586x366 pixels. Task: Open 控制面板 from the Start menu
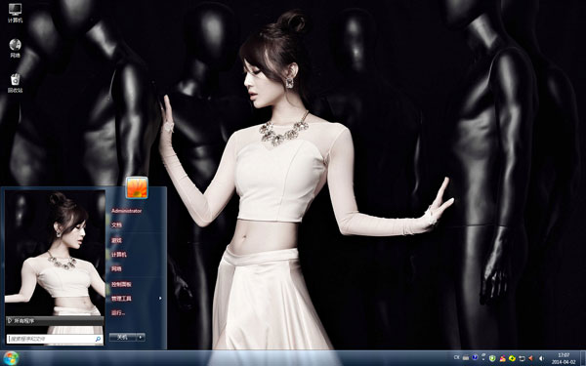[121, 284]
